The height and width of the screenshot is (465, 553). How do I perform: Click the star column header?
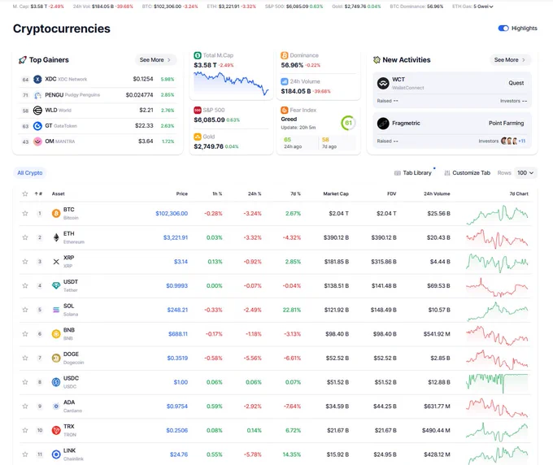pos(25,193)
